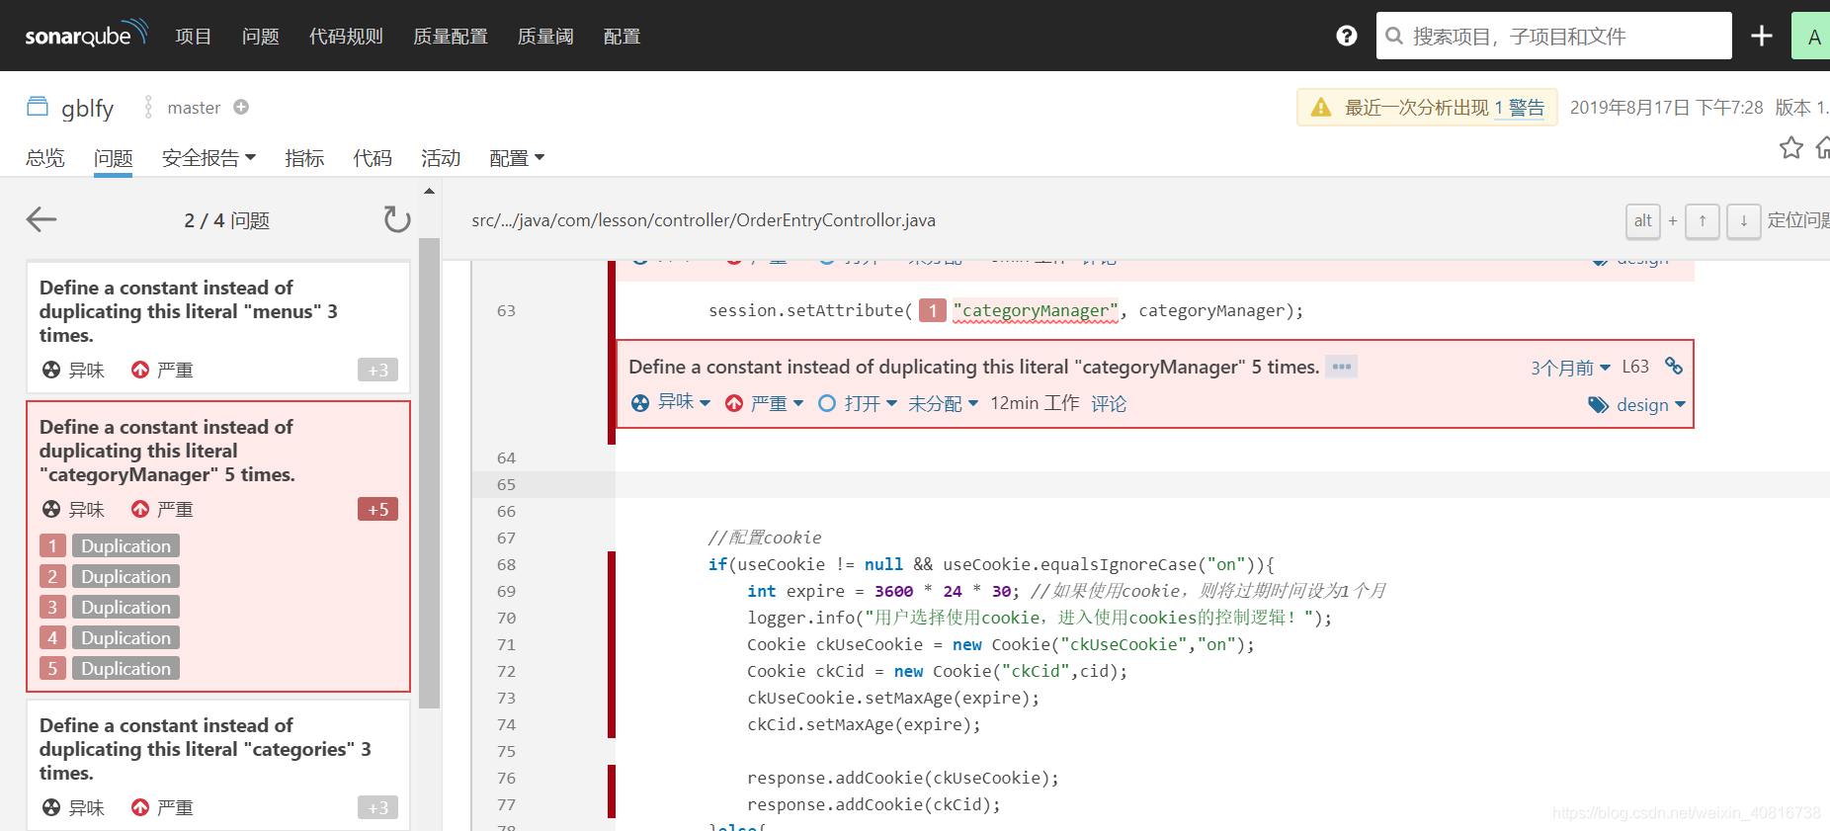This screenshot has height=831, width=1830.
Task: Click the gblfy project name
Action: (x=87, y=108)
